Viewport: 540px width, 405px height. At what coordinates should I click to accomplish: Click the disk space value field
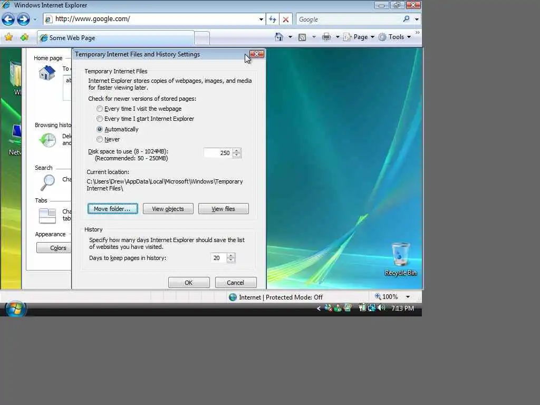click(218, 153)
